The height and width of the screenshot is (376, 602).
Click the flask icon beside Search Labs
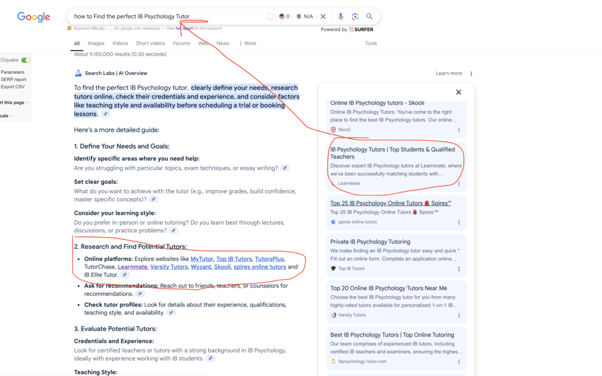[78, 73]
